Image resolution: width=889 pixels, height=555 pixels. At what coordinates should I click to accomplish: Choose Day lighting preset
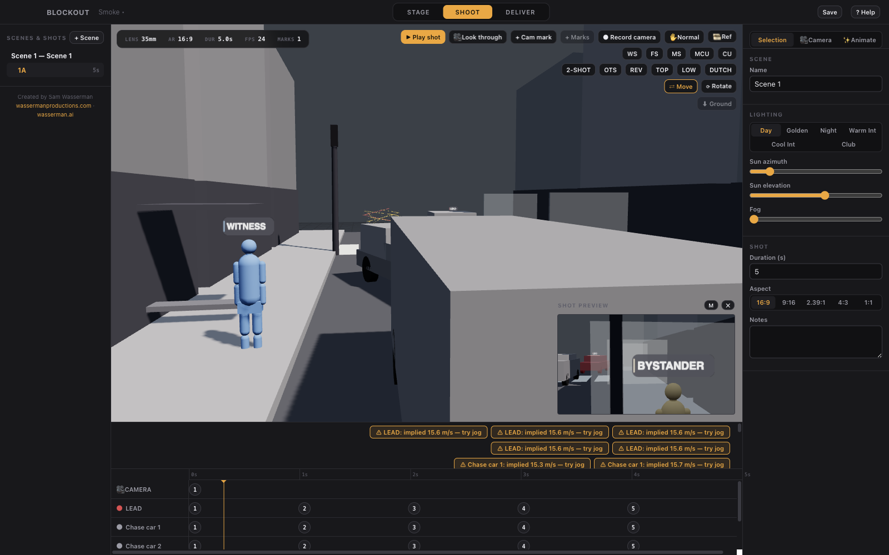pos(766,130)
